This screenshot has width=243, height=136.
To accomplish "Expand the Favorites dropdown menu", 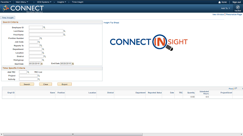I will pos(6,2).
